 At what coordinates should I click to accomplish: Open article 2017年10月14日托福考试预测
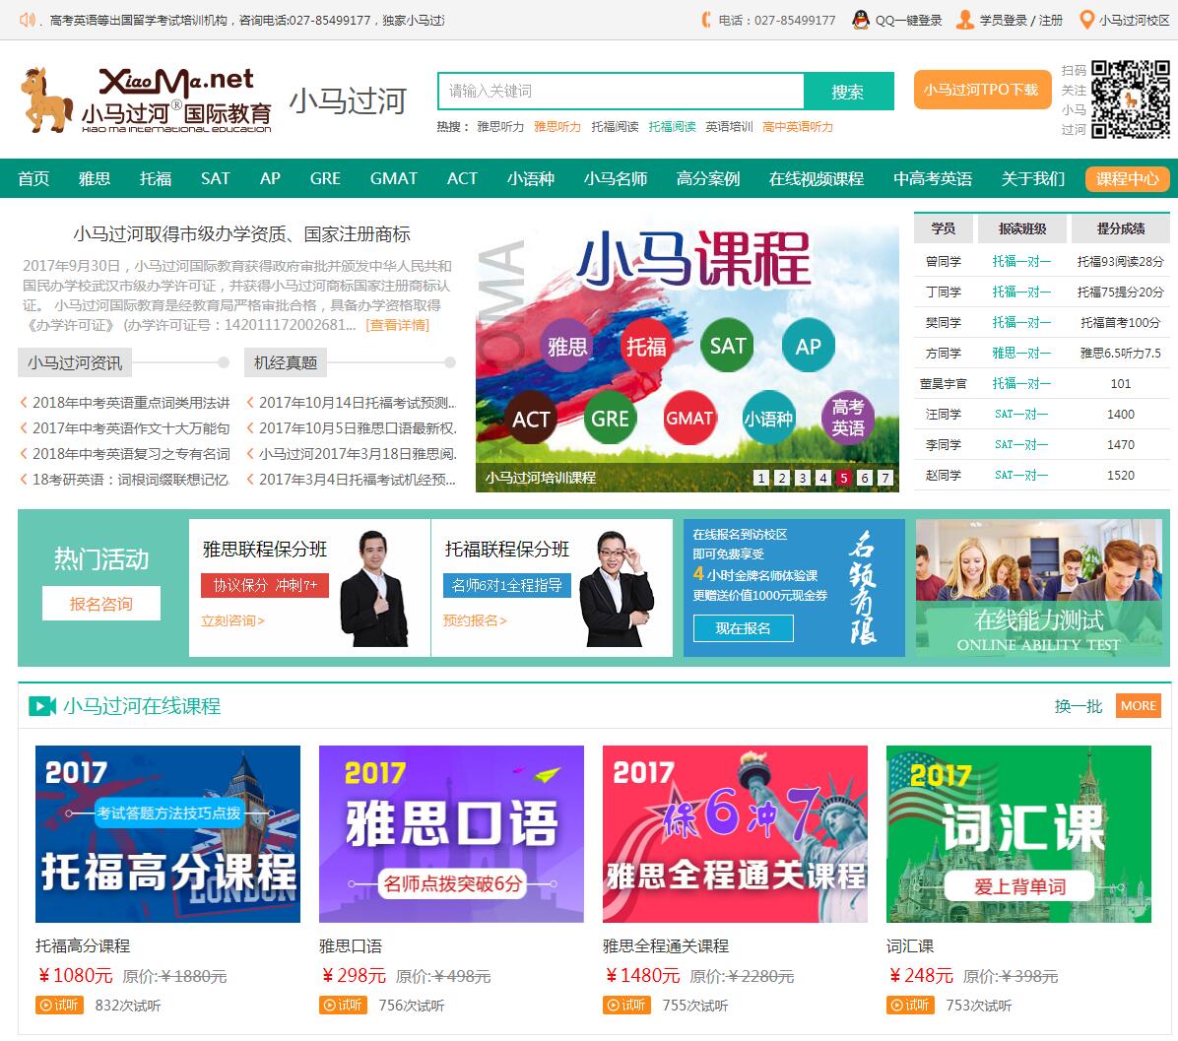coord(358,403)
